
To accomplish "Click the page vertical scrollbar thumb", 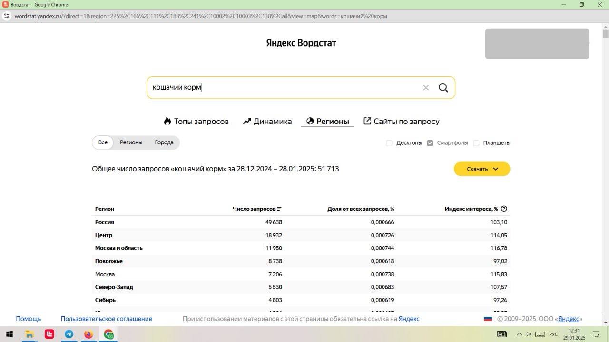I will coord(605,34).
